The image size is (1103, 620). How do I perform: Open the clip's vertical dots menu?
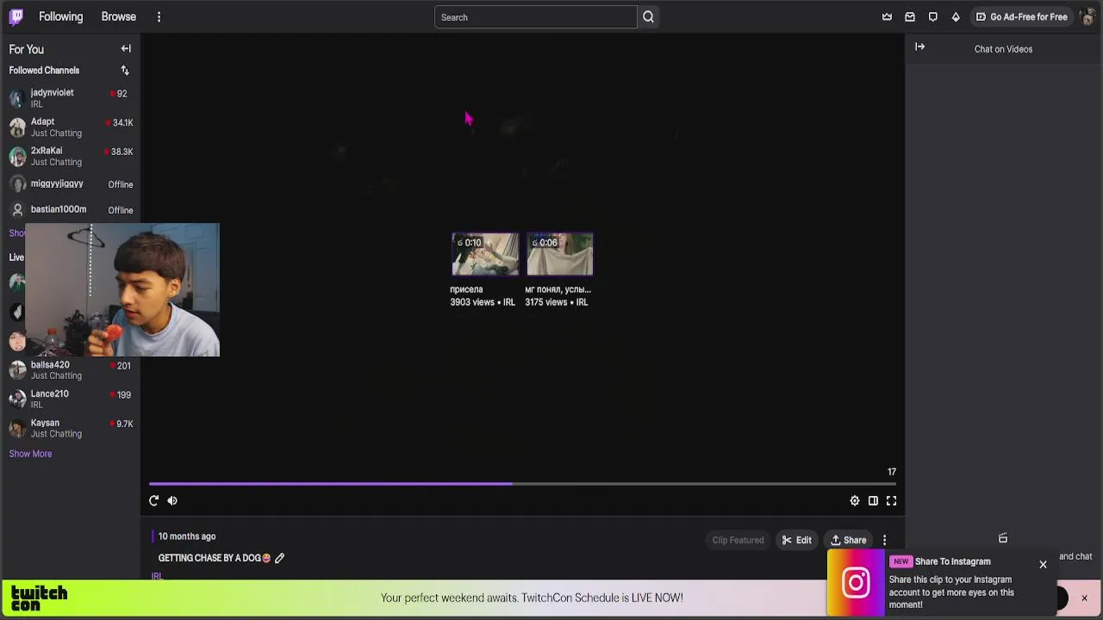[x=884, y=540]
